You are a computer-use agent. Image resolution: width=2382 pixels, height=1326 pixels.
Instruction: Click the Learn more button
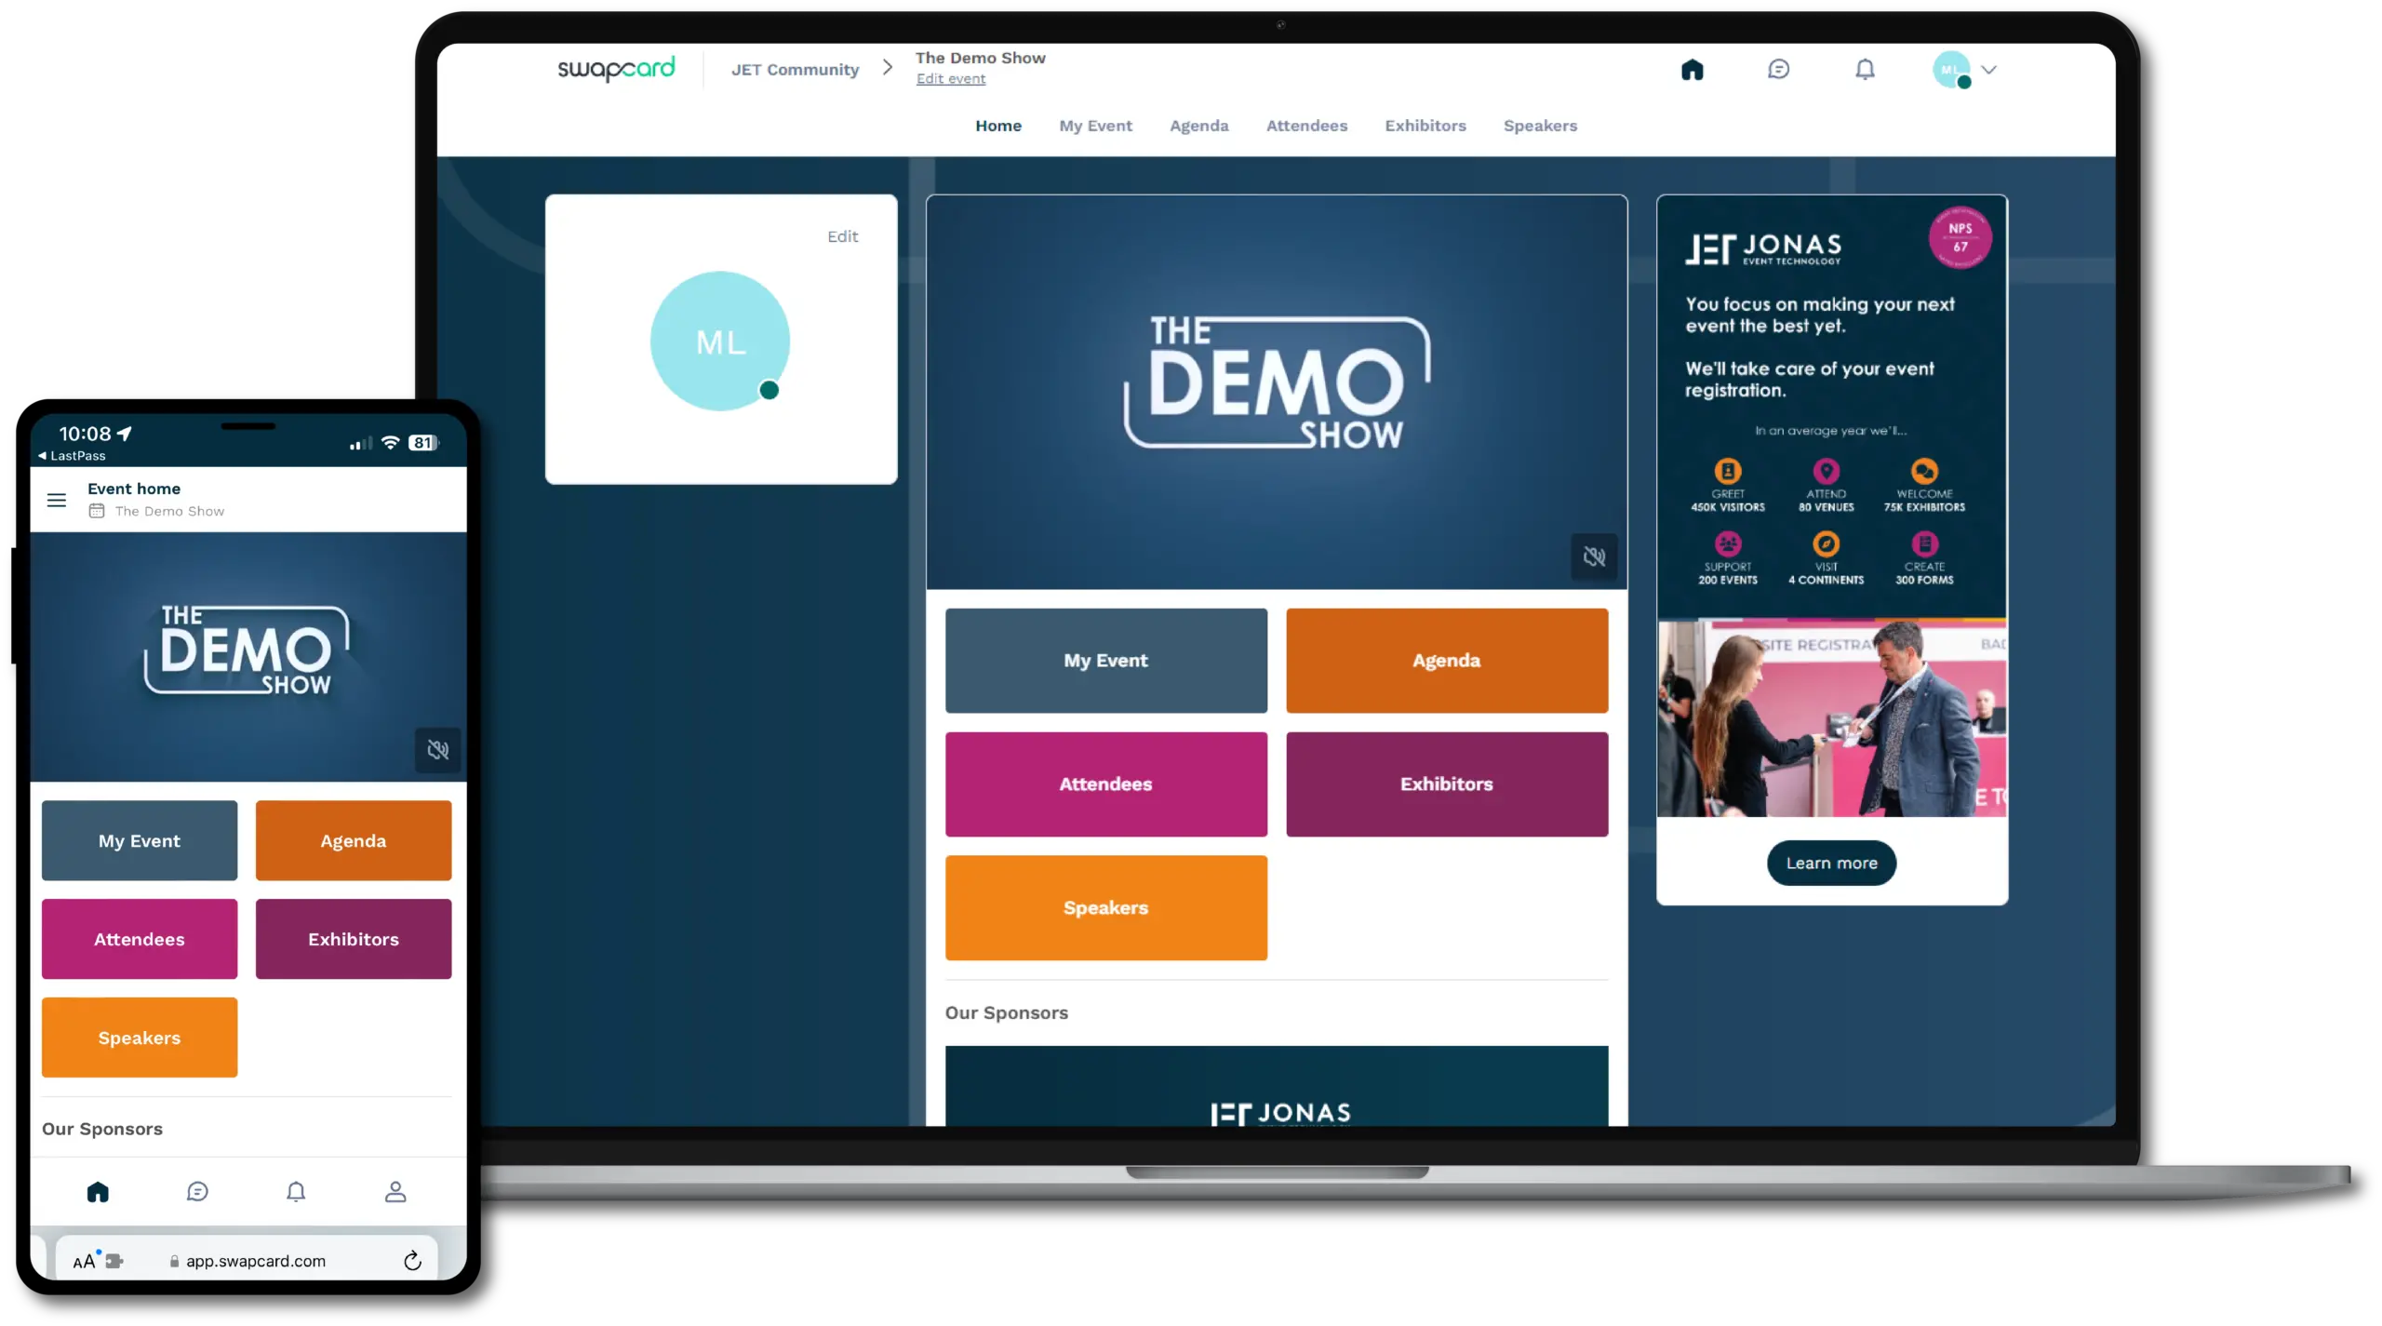tap(1831, 864)
